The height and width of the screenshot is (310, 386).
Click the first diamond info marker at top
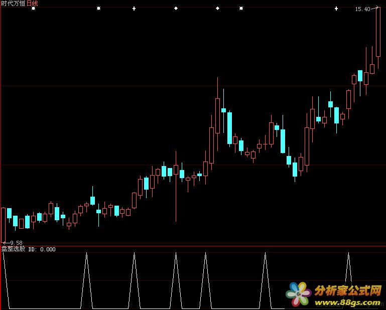[x=176, y=9]
